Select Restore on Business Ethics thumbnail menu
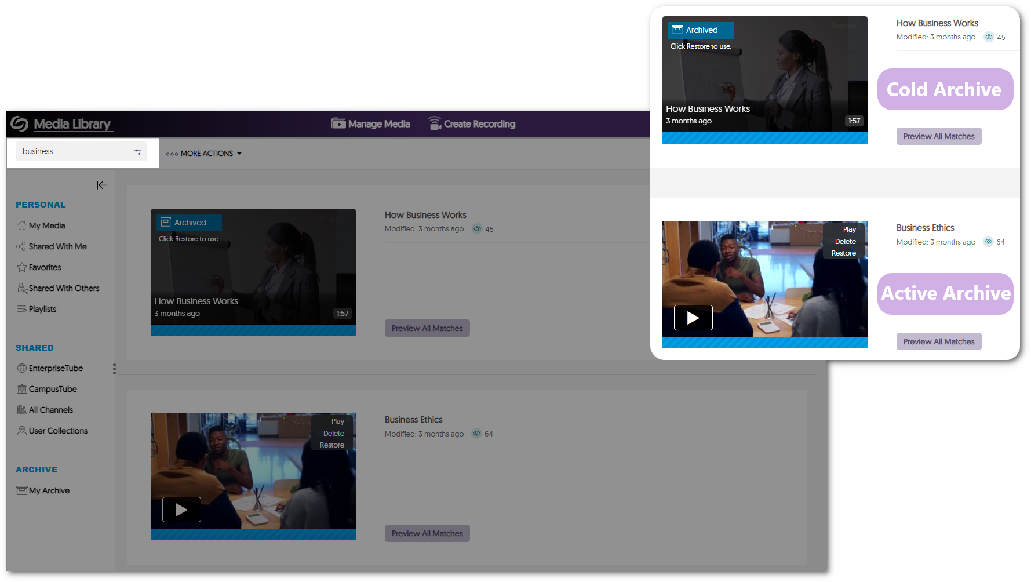The width and height of the screenshot is (1031, 582). (332, 445)
